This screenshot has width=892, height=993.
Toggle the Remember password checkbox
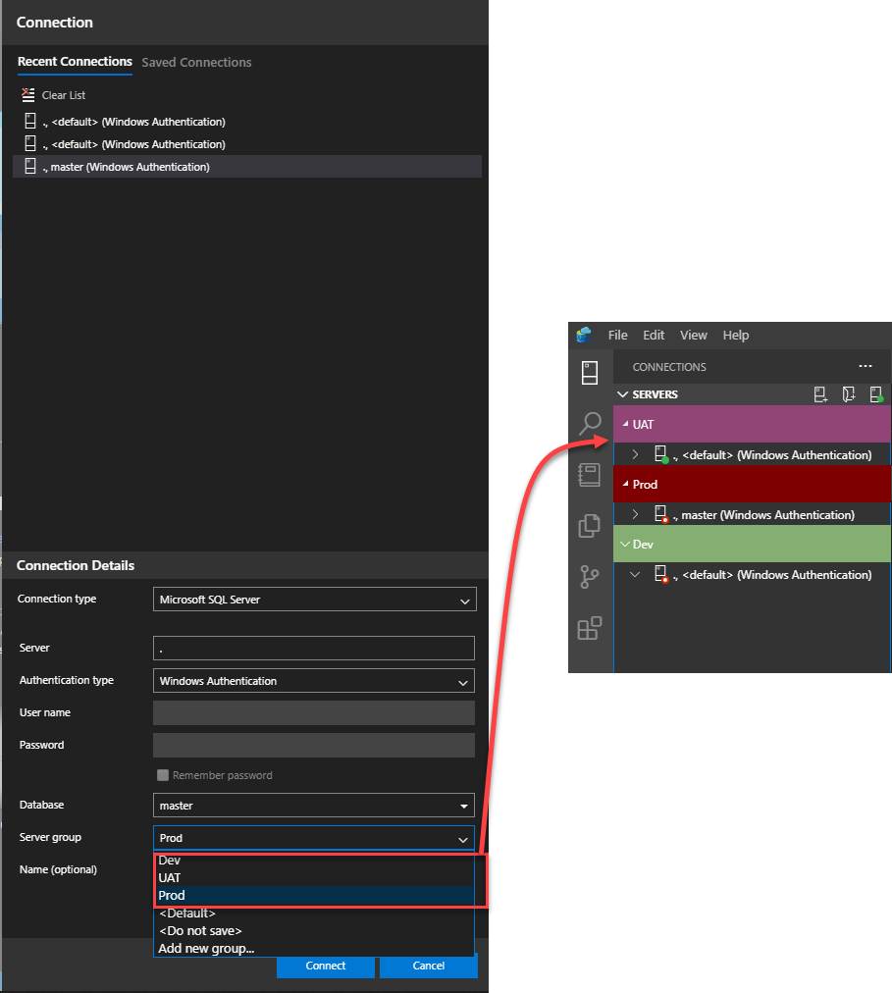click(x=163, y=775)
